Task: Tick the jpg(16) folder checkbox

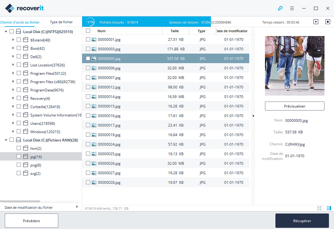Action: pyautogui.click(x=19, y=156)
